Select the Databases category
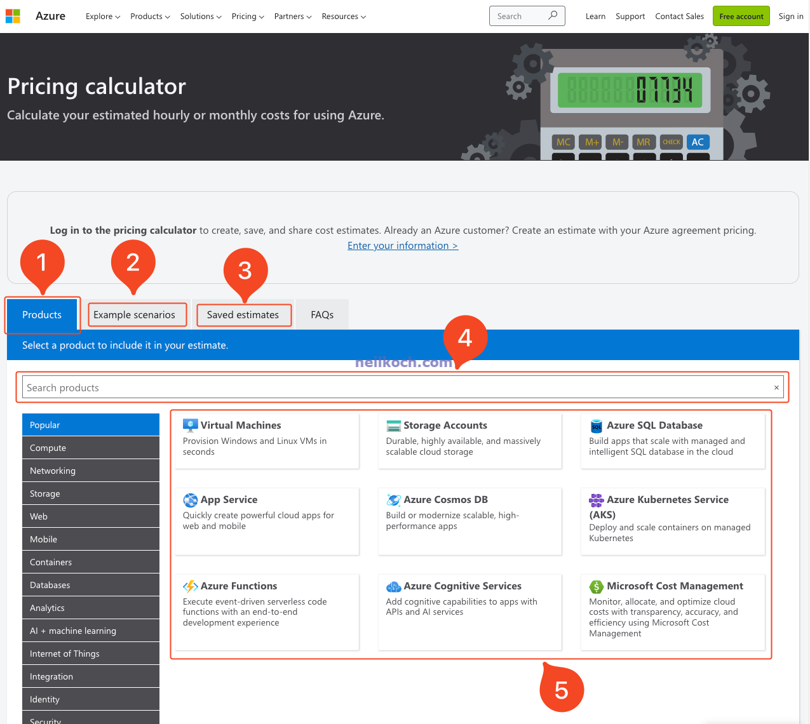This screenshot has height=724, width=810. tap(91, 585)
